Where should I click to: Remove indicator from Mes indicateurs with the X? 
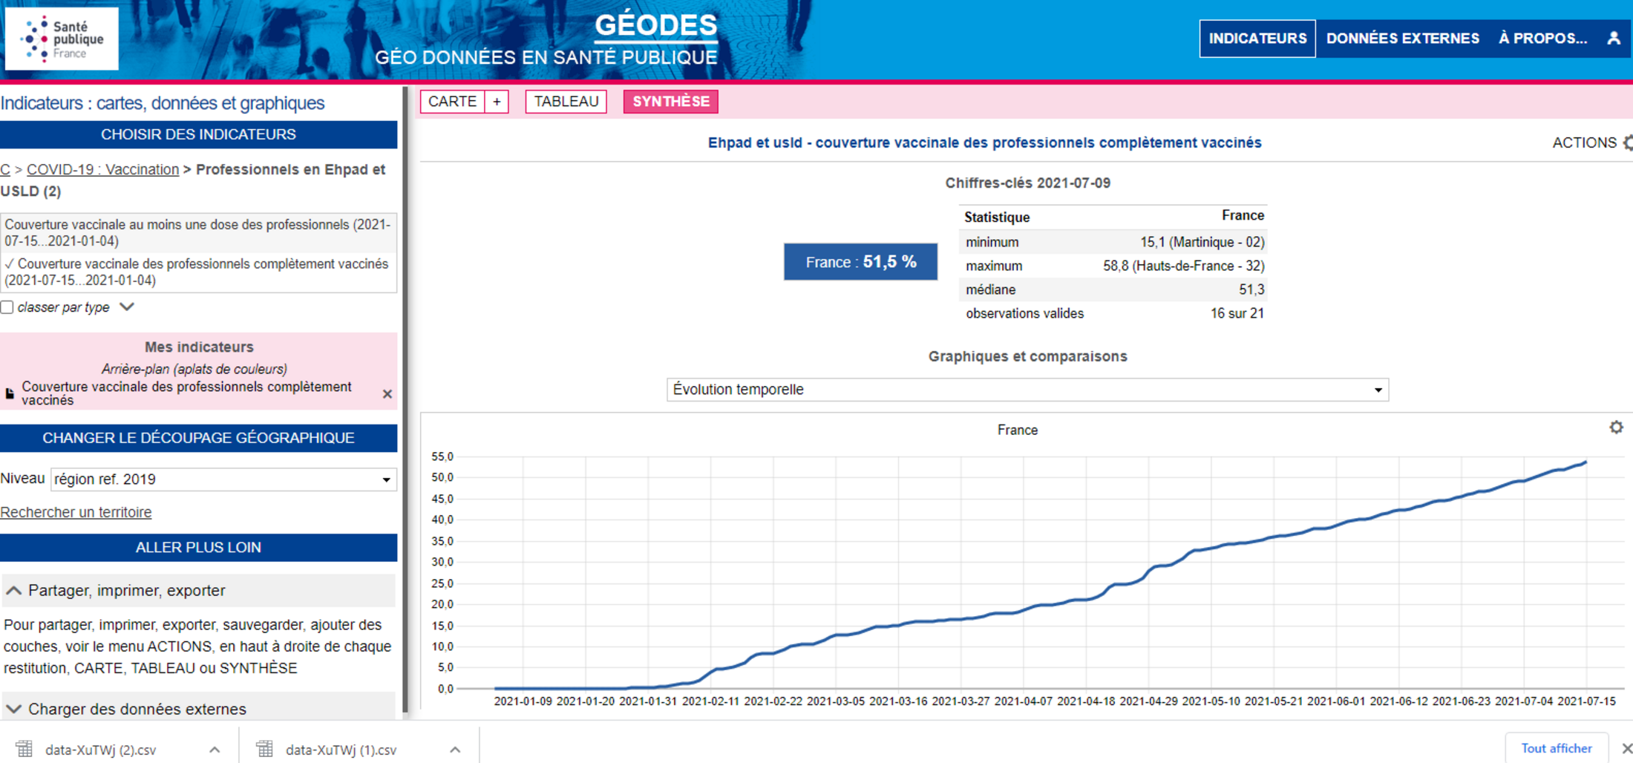coord(387,394)
